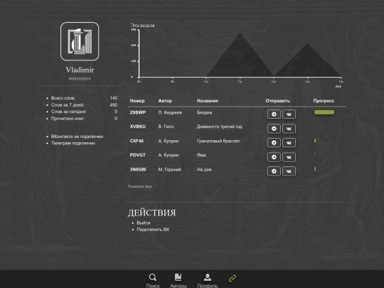Click author В. Гюго
The width and height of the screenshot is (384, 288).
pos(166,127)
